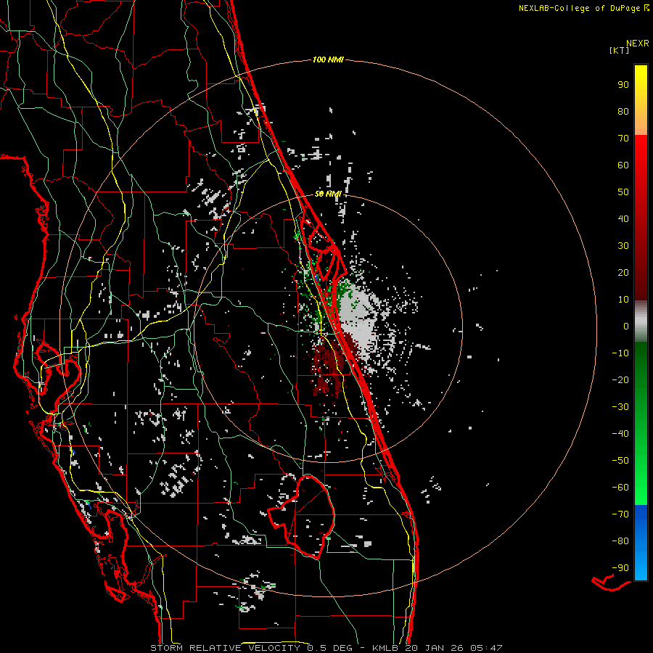Image resolution: width=653 pixels, height=653 pixels.
Task: Click inside the Lake Okeechobee outline on the map
Action: click(x=311, y=517)
